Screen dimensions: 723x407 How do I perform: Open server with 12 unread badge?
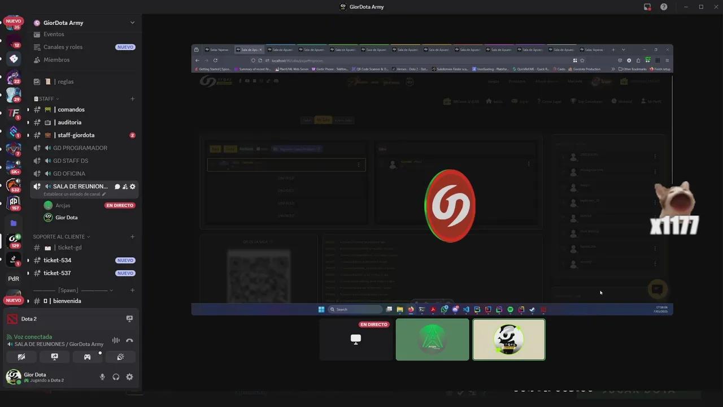click(x=14, y=40)
